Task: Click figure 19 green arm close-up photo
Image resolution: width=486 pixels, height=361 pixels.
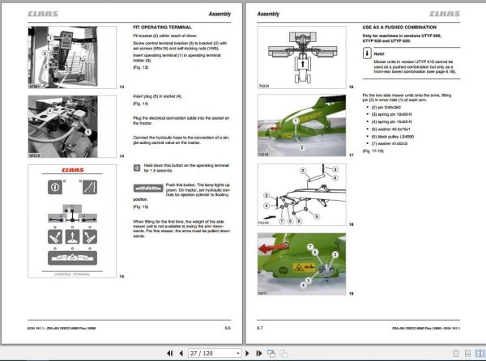Action: coord(302,264)
